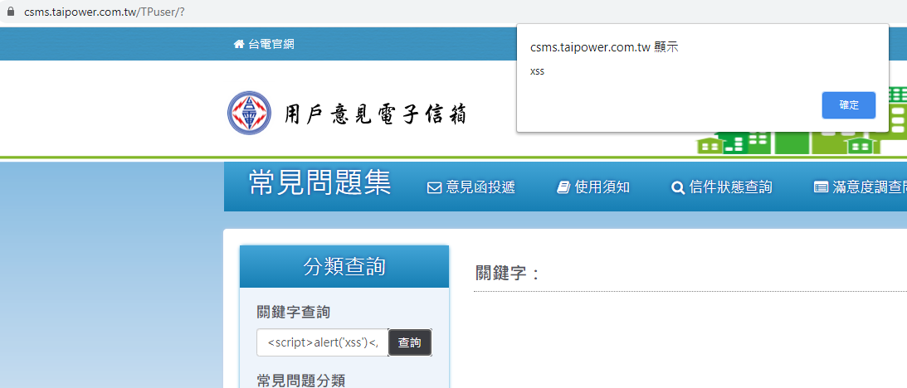Viewport: 907px width, 388px height.
Task: Click the 查詢 search button
Action: click(410, 343)
